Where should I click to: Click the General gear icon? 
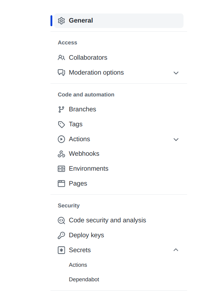61,21
